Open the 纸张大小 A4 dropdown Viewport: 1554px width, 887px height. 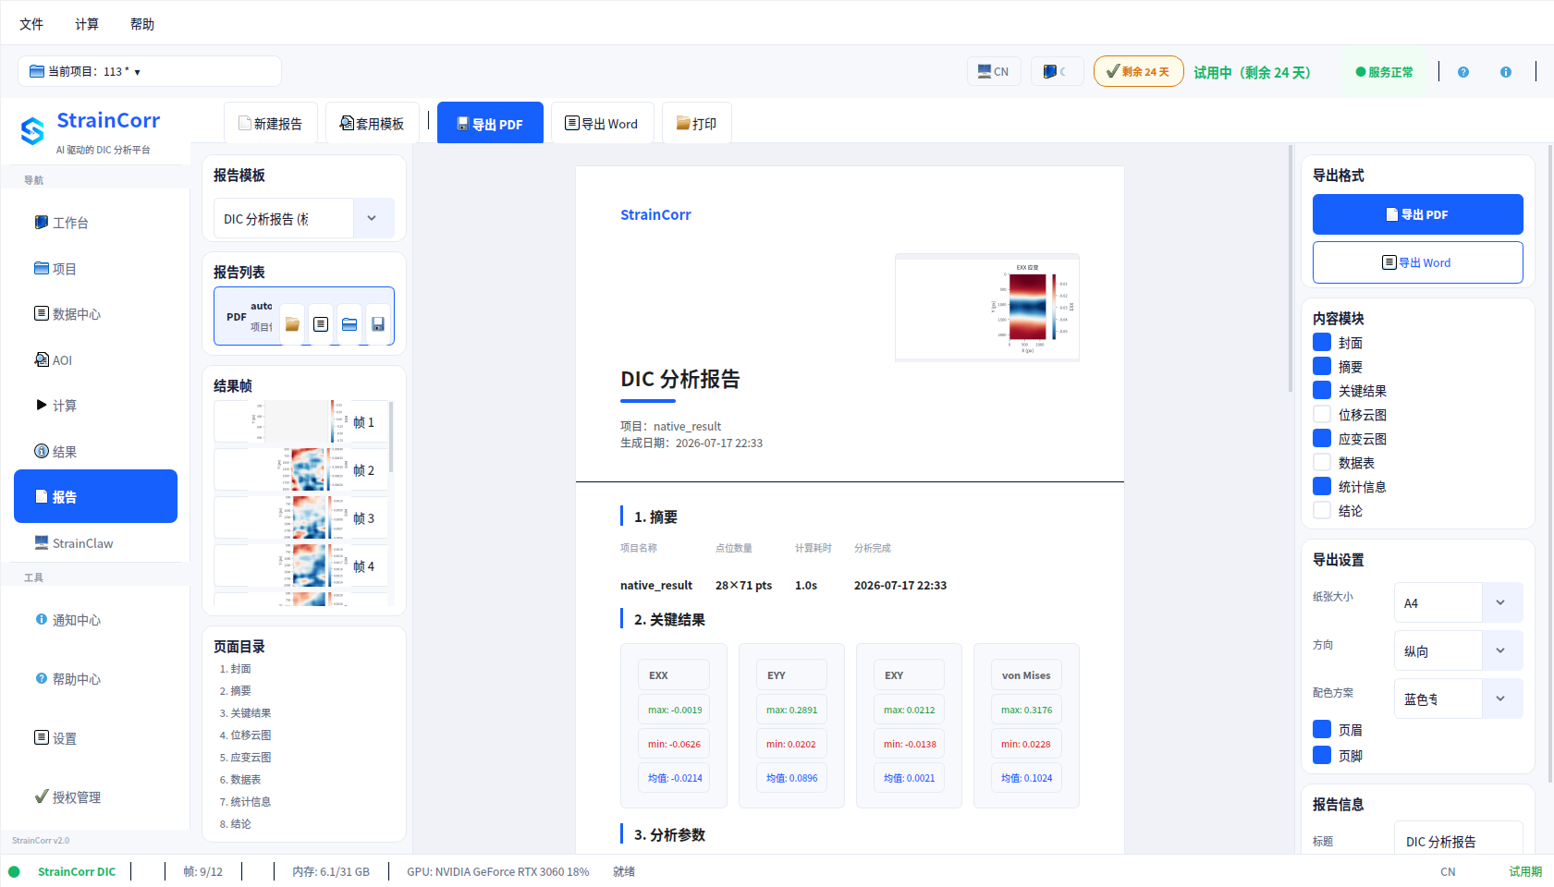[1458, 603]
